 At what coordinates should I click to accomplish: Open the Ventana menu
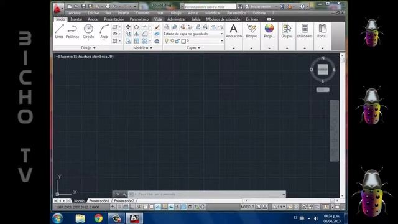[x=259, y=13]
